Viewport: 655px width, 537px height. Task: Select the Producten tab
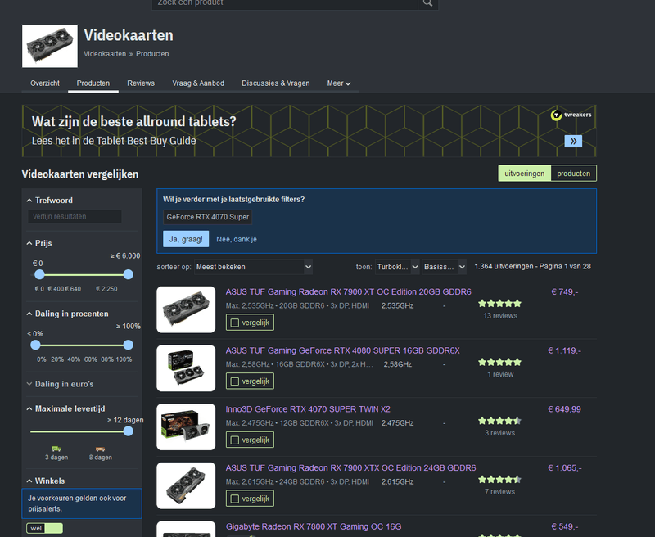(93, 83)
